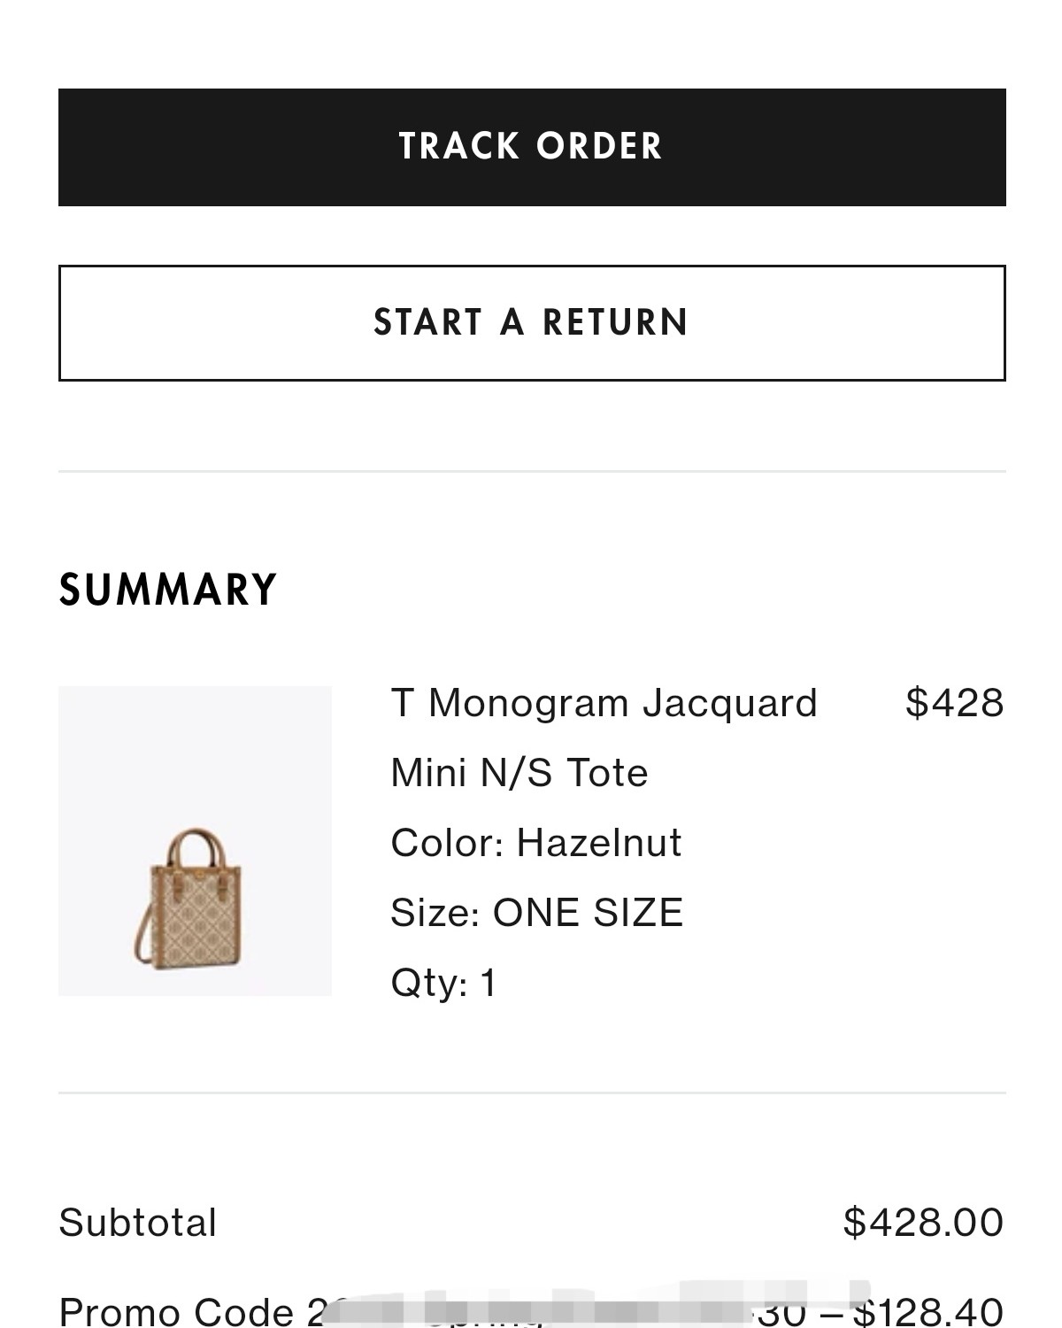Click the word RETURN on the outlined button
Viewport: 1062px width, 1328px height.
(x=615, y=323)
